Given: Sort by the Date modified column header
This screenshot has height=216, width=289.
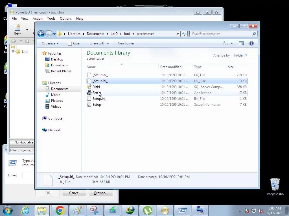Looking at the screenshot, I should click(x=175, y=67).
